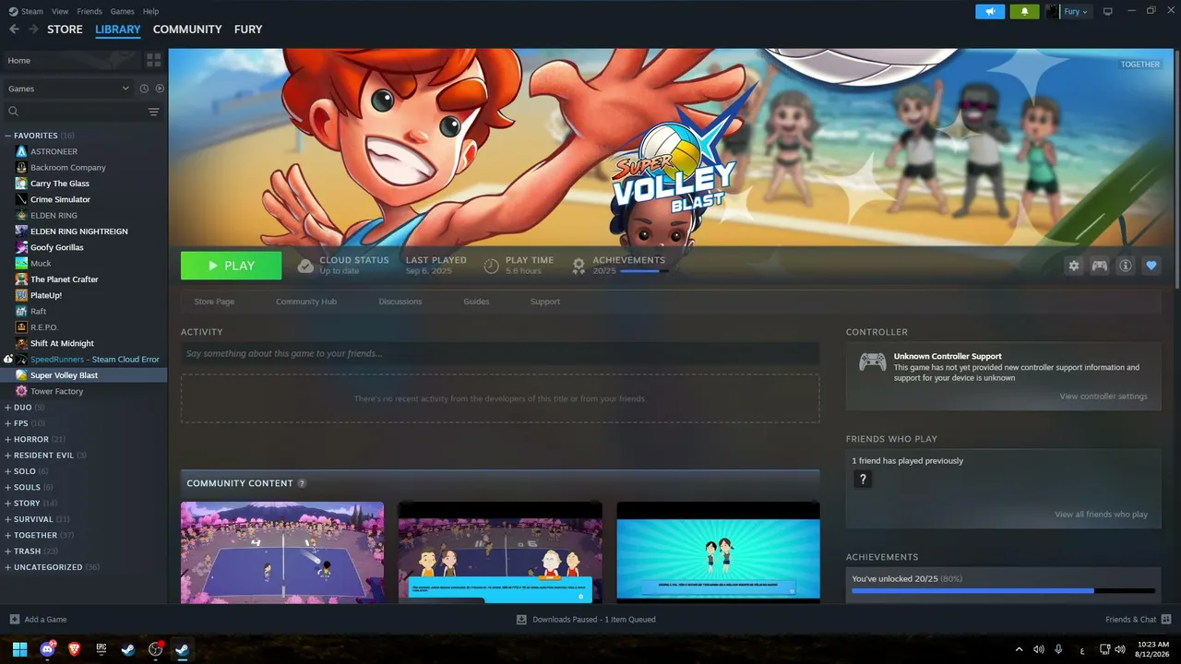Go to the STORE tab

[65, 30]
